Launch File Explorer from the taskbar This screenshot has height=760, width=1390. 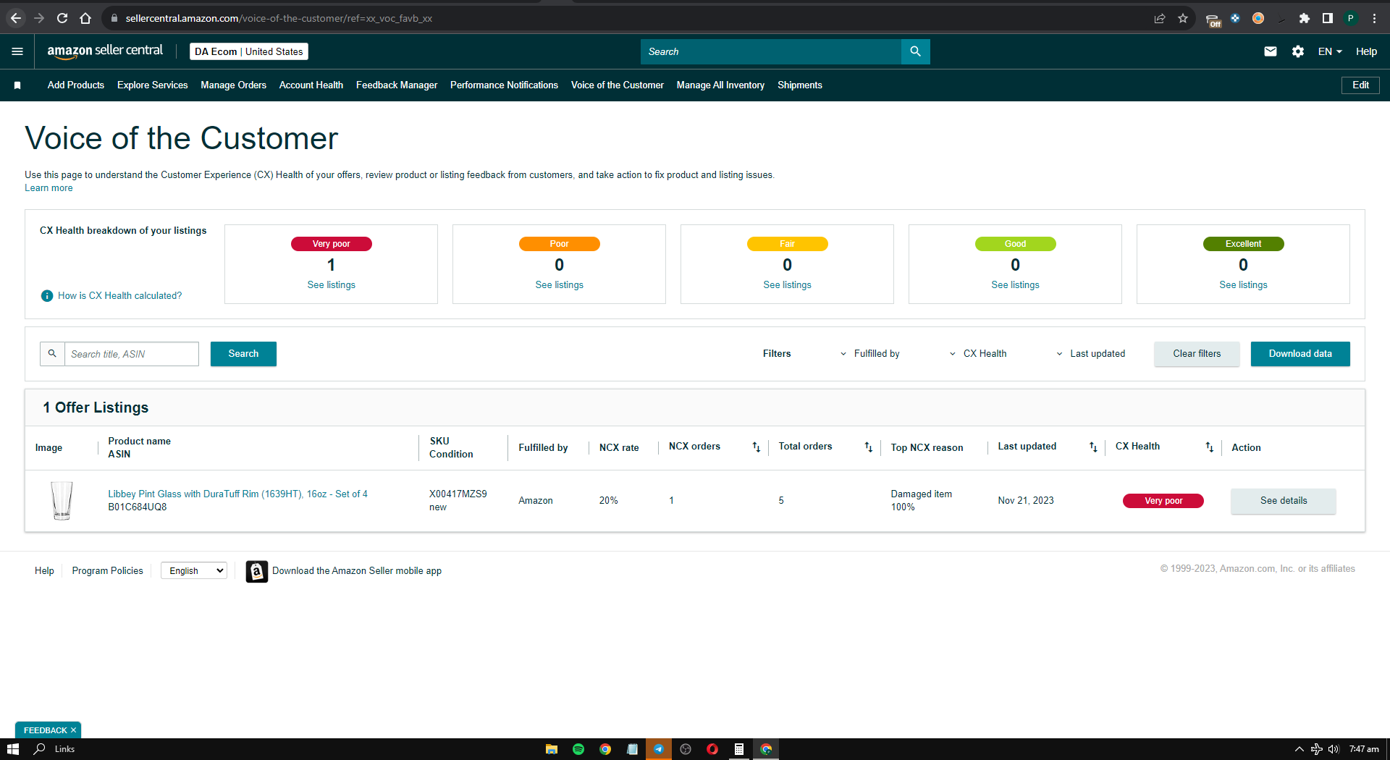pos(552,749)
